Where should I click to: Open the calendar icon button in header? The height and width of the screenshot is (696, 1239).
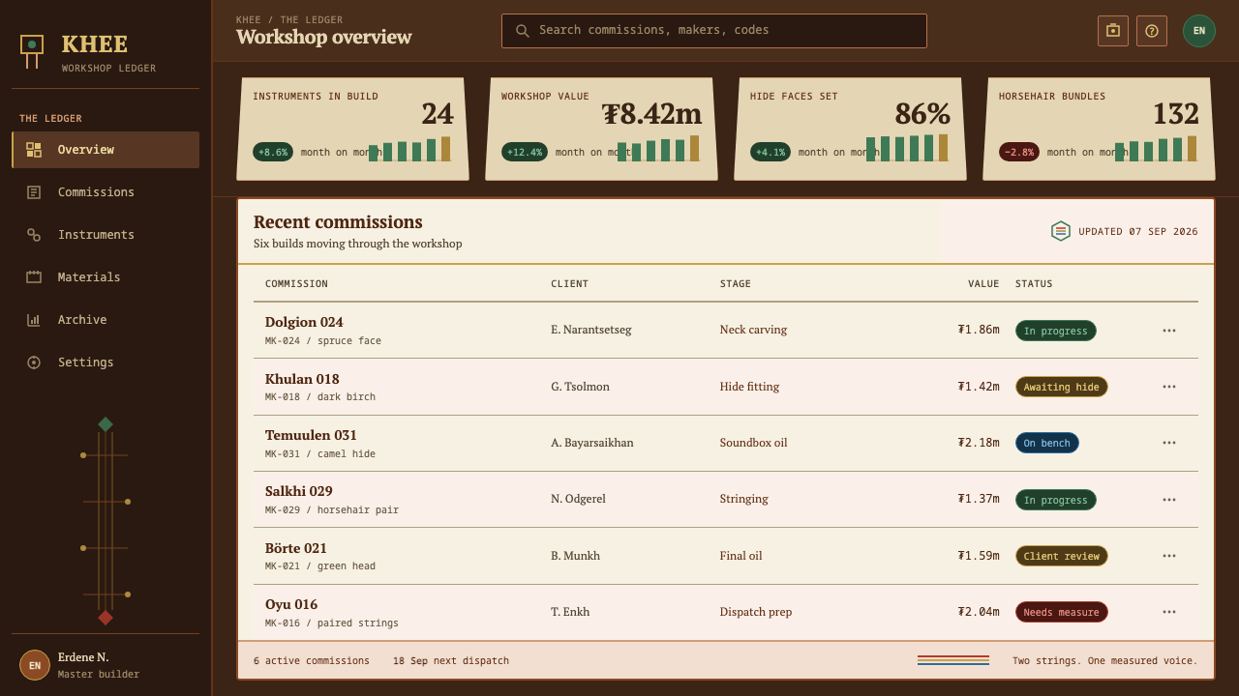coord(1113,31)
